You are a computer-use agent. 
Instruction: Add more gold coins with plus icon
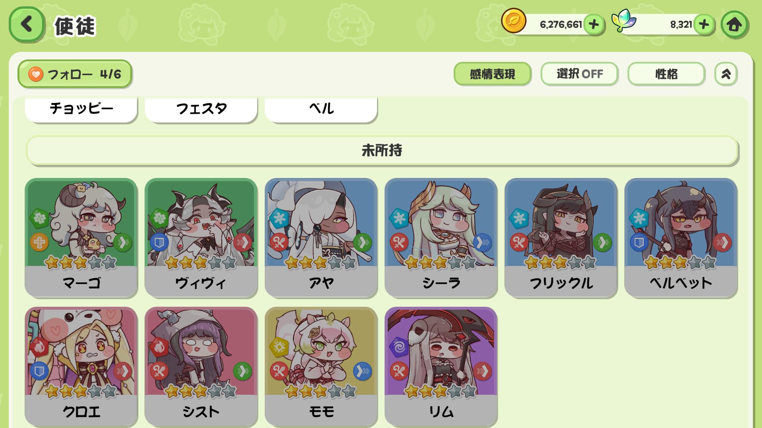[x=594, y=25]
